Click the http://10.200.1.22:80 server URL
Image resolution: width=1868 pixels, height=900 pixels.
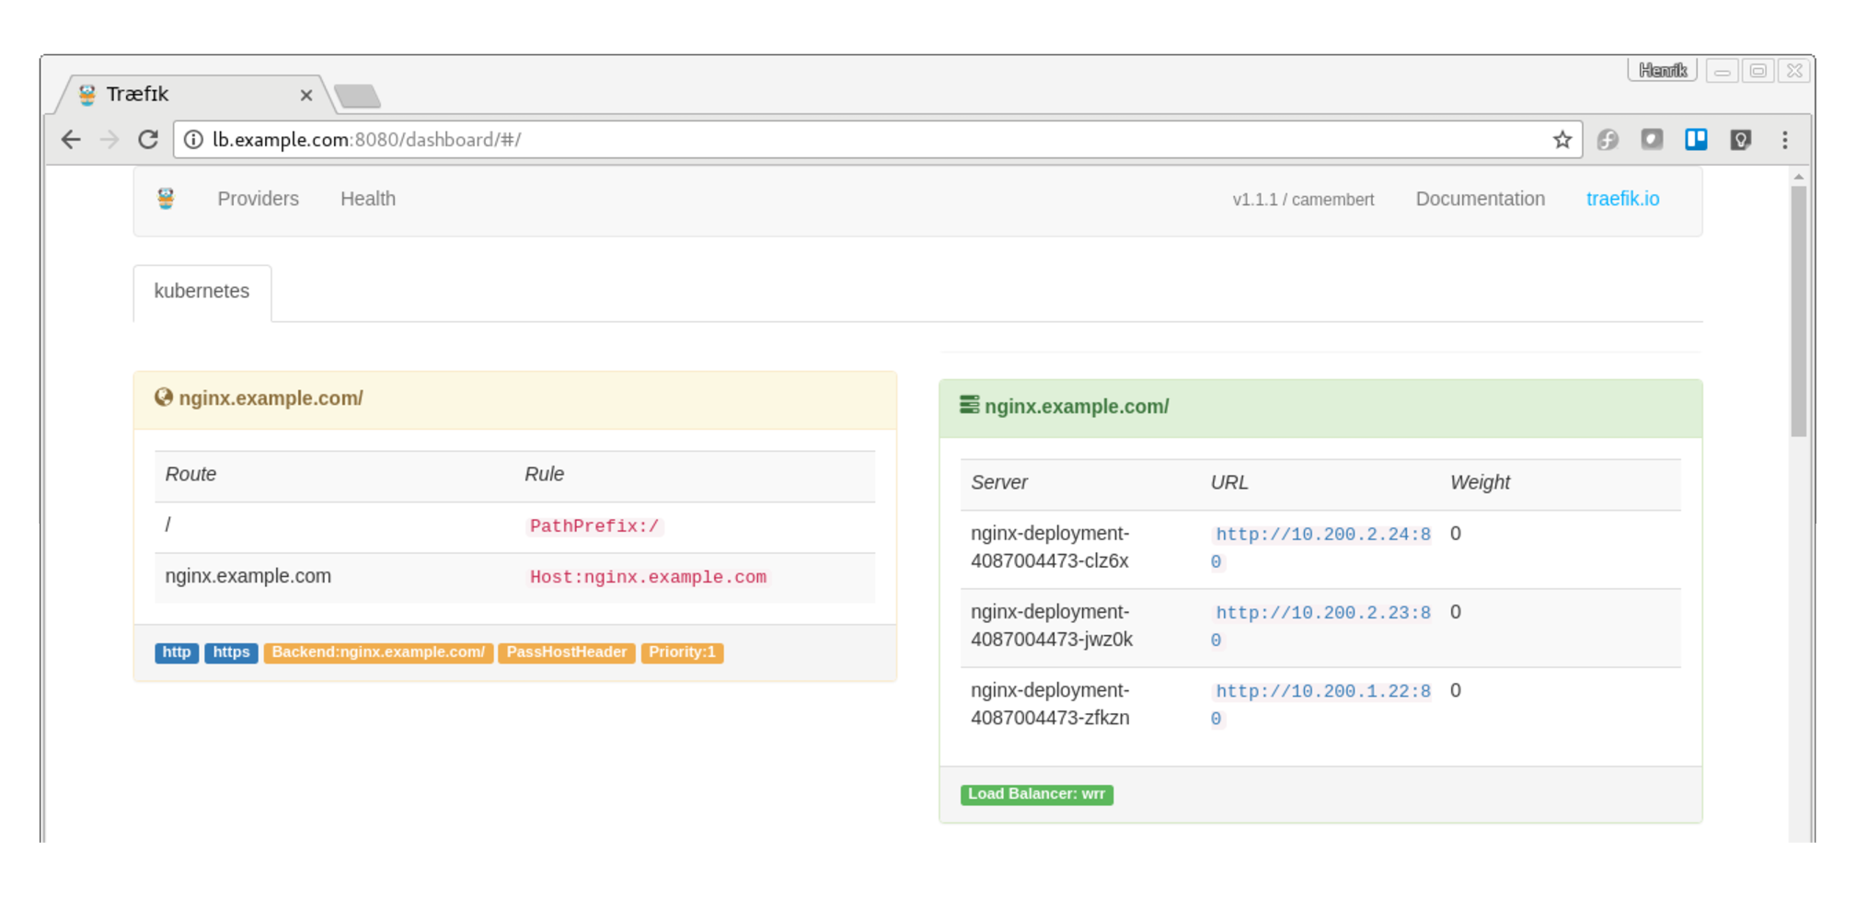(x=1321, y=704)
